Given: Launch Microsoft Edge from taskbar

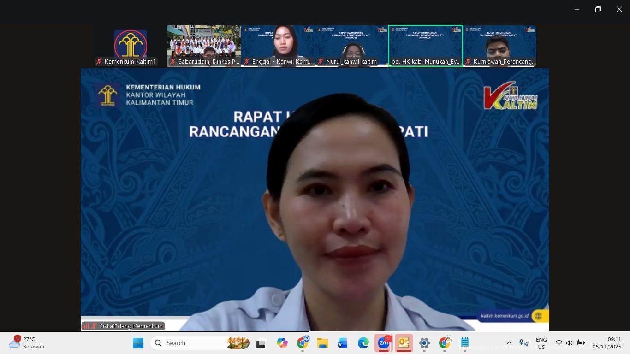Looking at the screenshot, I should click(x=363, y=343).
